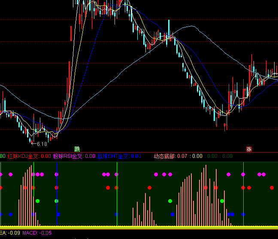Click the red 涨 signal marker
Image resolution: width=278 pixels, height=239 pixels.
click(249, 149)
